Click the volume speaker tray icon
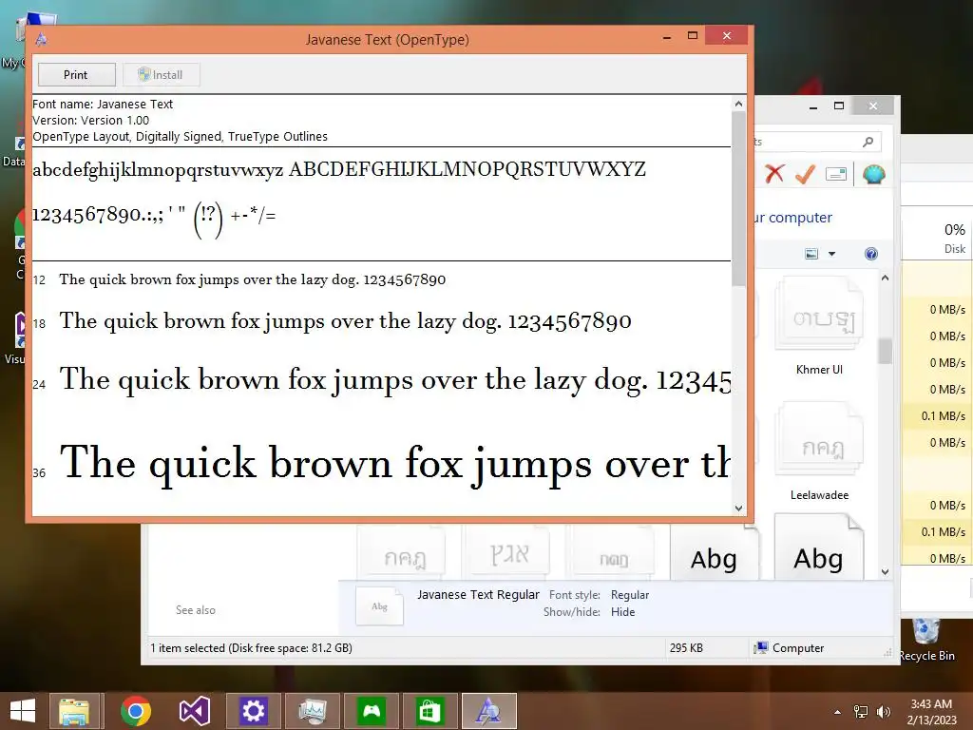 883,712
